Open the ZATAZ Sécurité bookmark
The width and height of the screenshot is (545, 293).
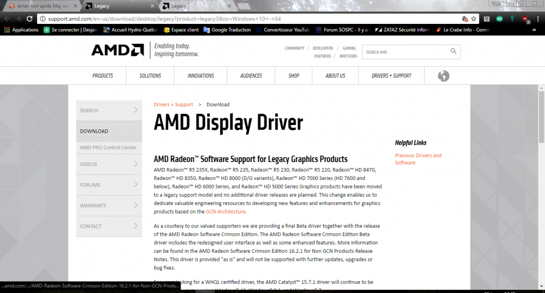pyautogui.click(x=403, y=30)
